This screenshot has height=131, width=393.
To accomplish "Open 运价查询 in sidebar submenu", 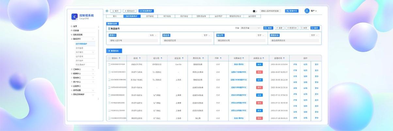I will [79, 56].
